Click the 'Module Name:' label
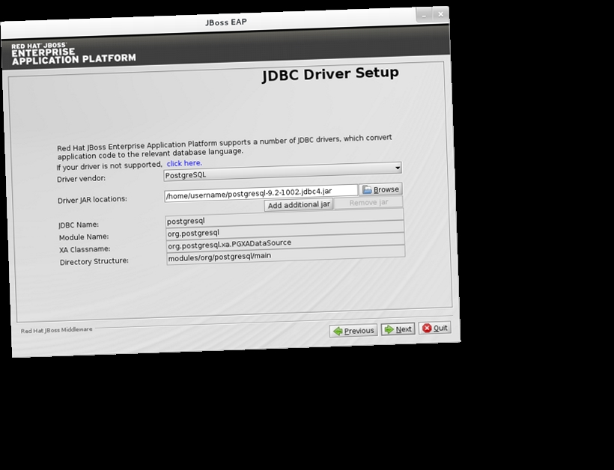The height and width of the screenshot is (470, 614). pos(84,237)
